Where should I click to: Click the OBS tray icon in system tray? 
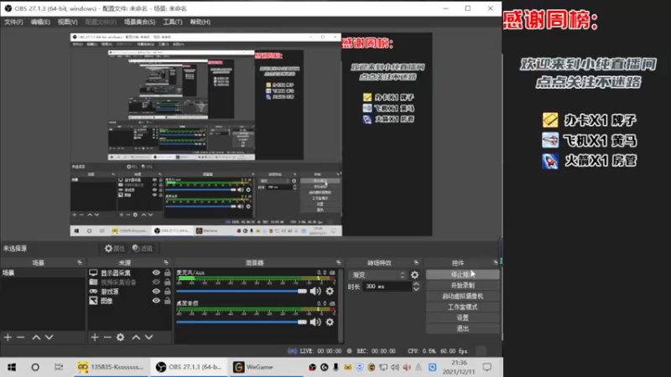(312, 367)
